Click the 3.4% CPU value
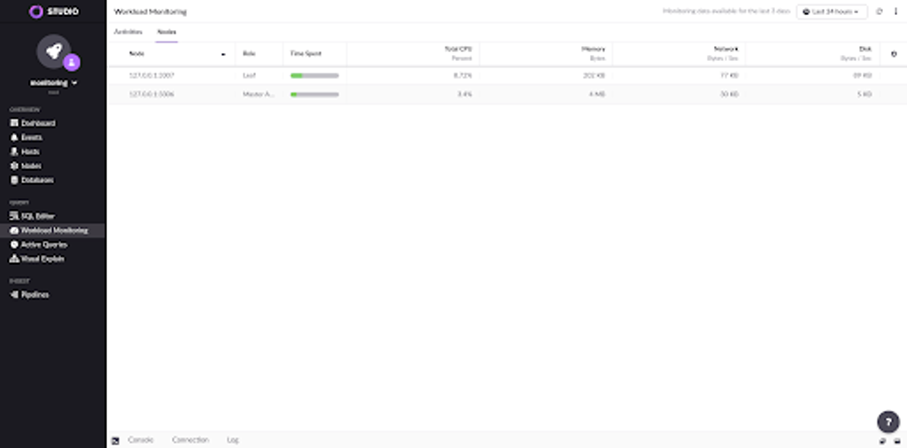This screenshot has width=907, height=448. 464,94
